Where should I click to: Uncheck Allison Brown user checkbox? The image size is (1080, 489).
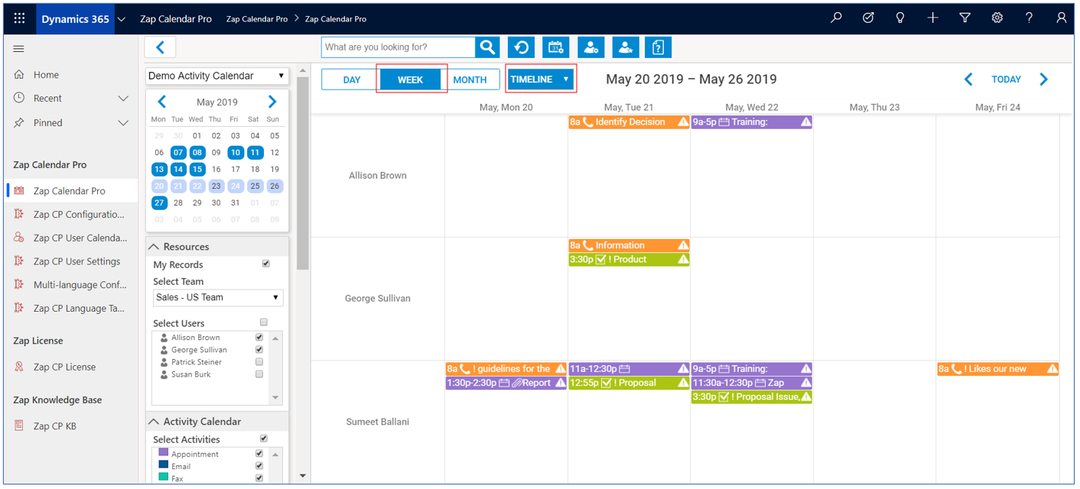point(259,337)
